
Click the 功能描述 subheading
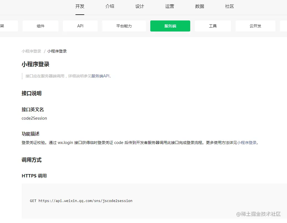coord(31,134)
